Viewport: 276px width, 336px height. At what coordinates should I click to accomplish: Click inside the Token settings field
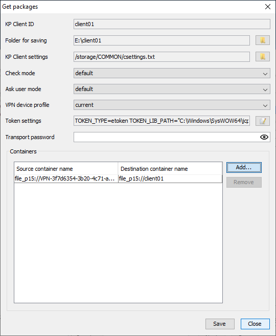point(162,121)
